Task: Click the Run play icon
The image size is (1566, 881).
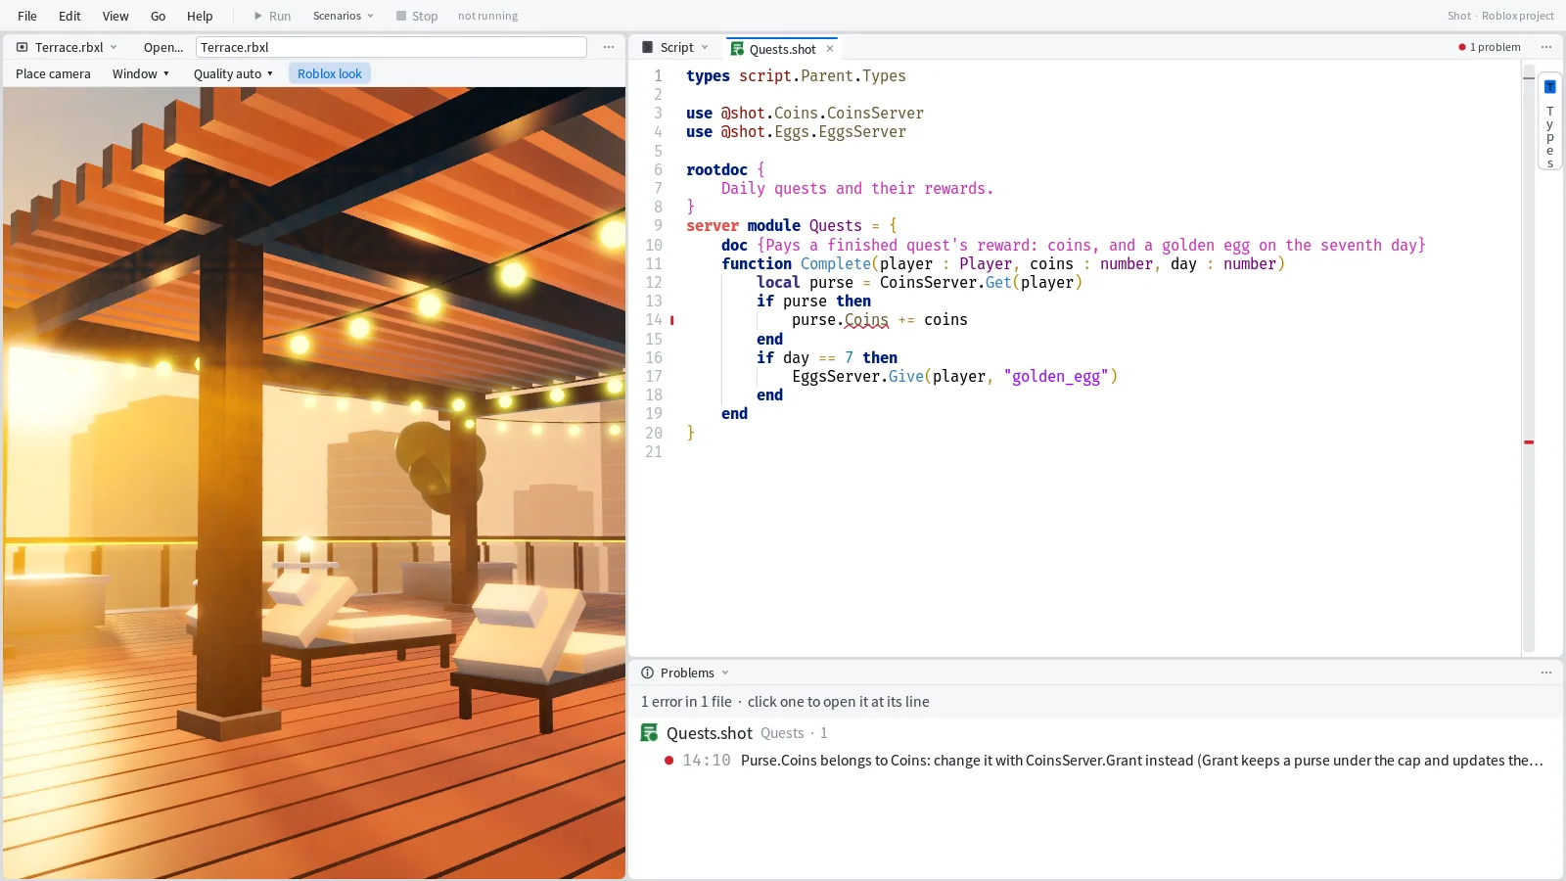Action: pos(258,16)
